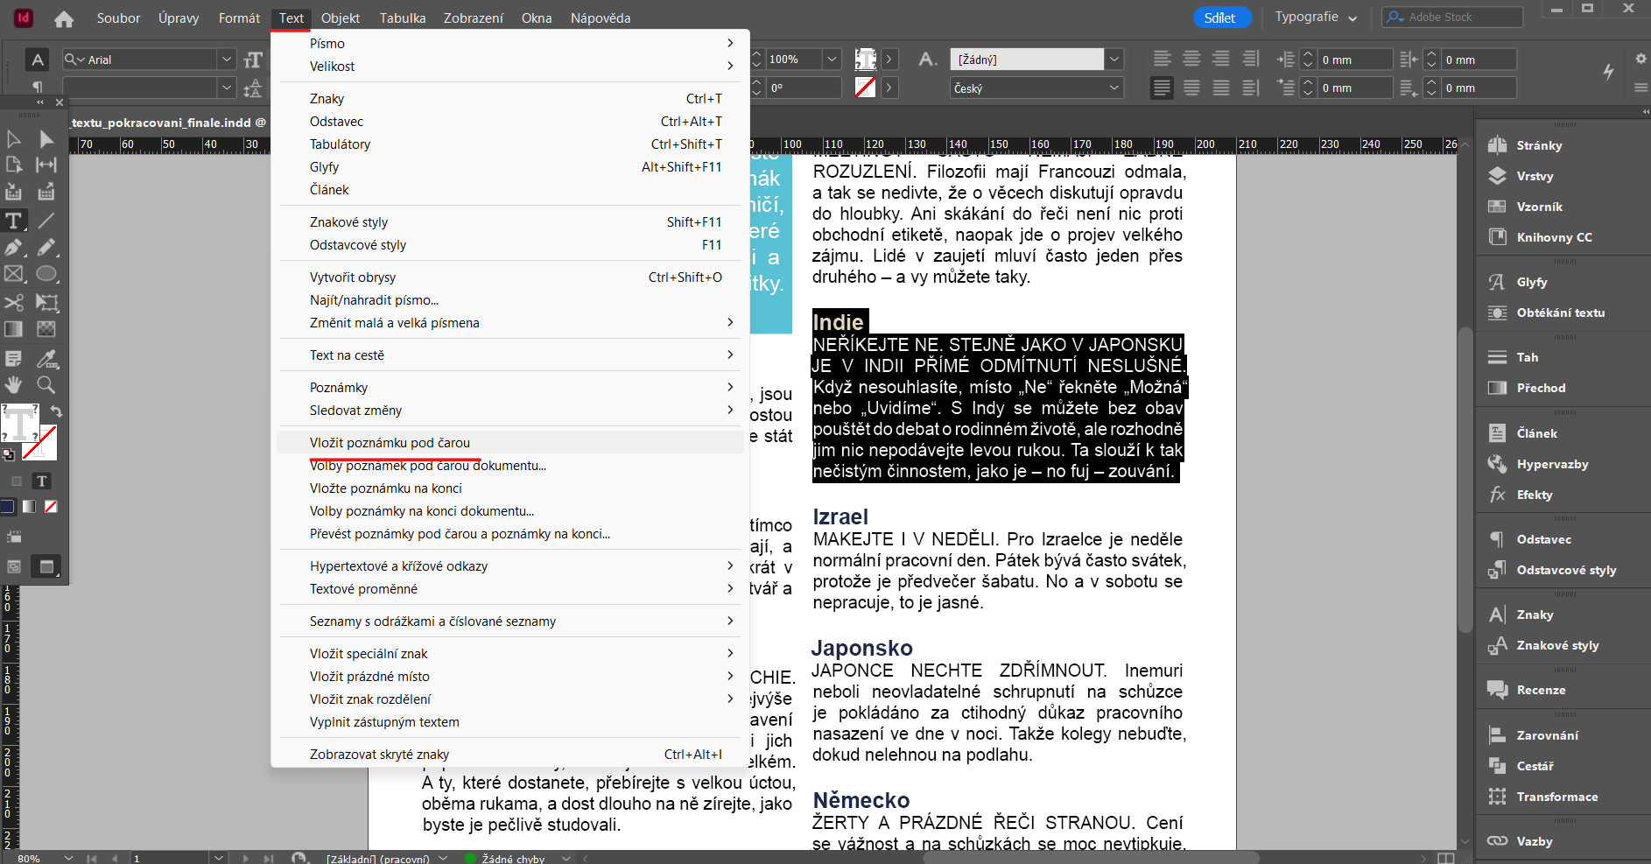Viewport: 1651px width, 864px height.
Task: Activate the Zoom tool
Action: point(46,385)
